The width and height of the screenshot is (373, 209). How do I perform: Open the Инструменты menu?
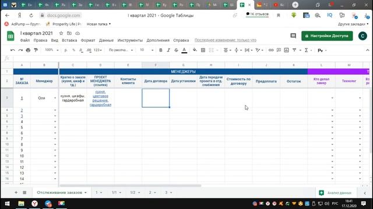[130, 40]
